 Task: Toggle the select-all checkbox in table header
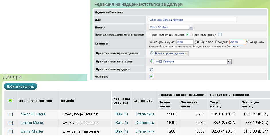(11, 100)
